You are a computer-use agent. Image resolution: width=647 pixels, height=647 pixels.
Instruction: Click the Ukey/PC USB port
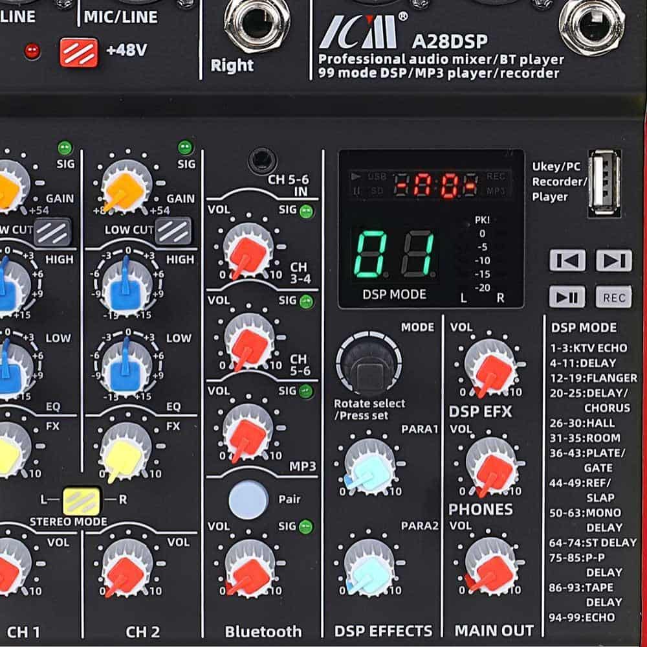(604, 183)
